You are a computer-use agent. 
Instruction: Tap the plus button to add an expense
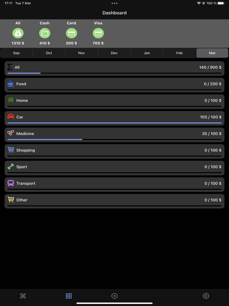point(114,296)
